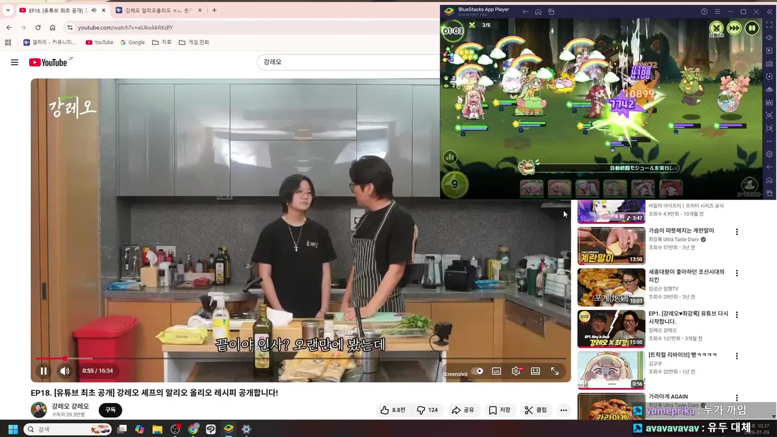777x437 pixels.
Task: Switch YouTube player to theater mode
Action: pyautogui.click(x=535, y=371)
